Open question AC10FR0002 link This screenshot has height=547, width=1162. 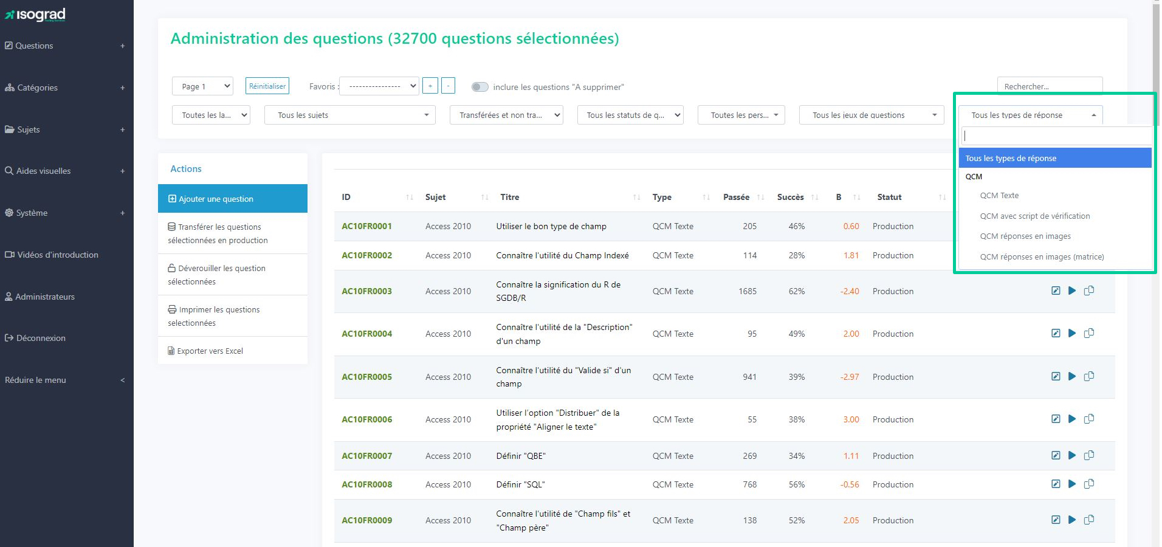(366, 256)
